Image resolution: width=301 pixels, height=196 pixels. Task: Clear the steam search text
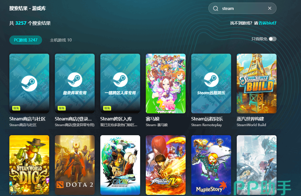pyautogui.click(x=269, y=9)
